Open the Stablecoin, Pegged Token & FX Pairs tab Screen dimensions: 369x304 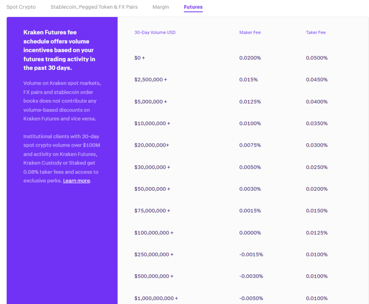click(x=94, y=7)
